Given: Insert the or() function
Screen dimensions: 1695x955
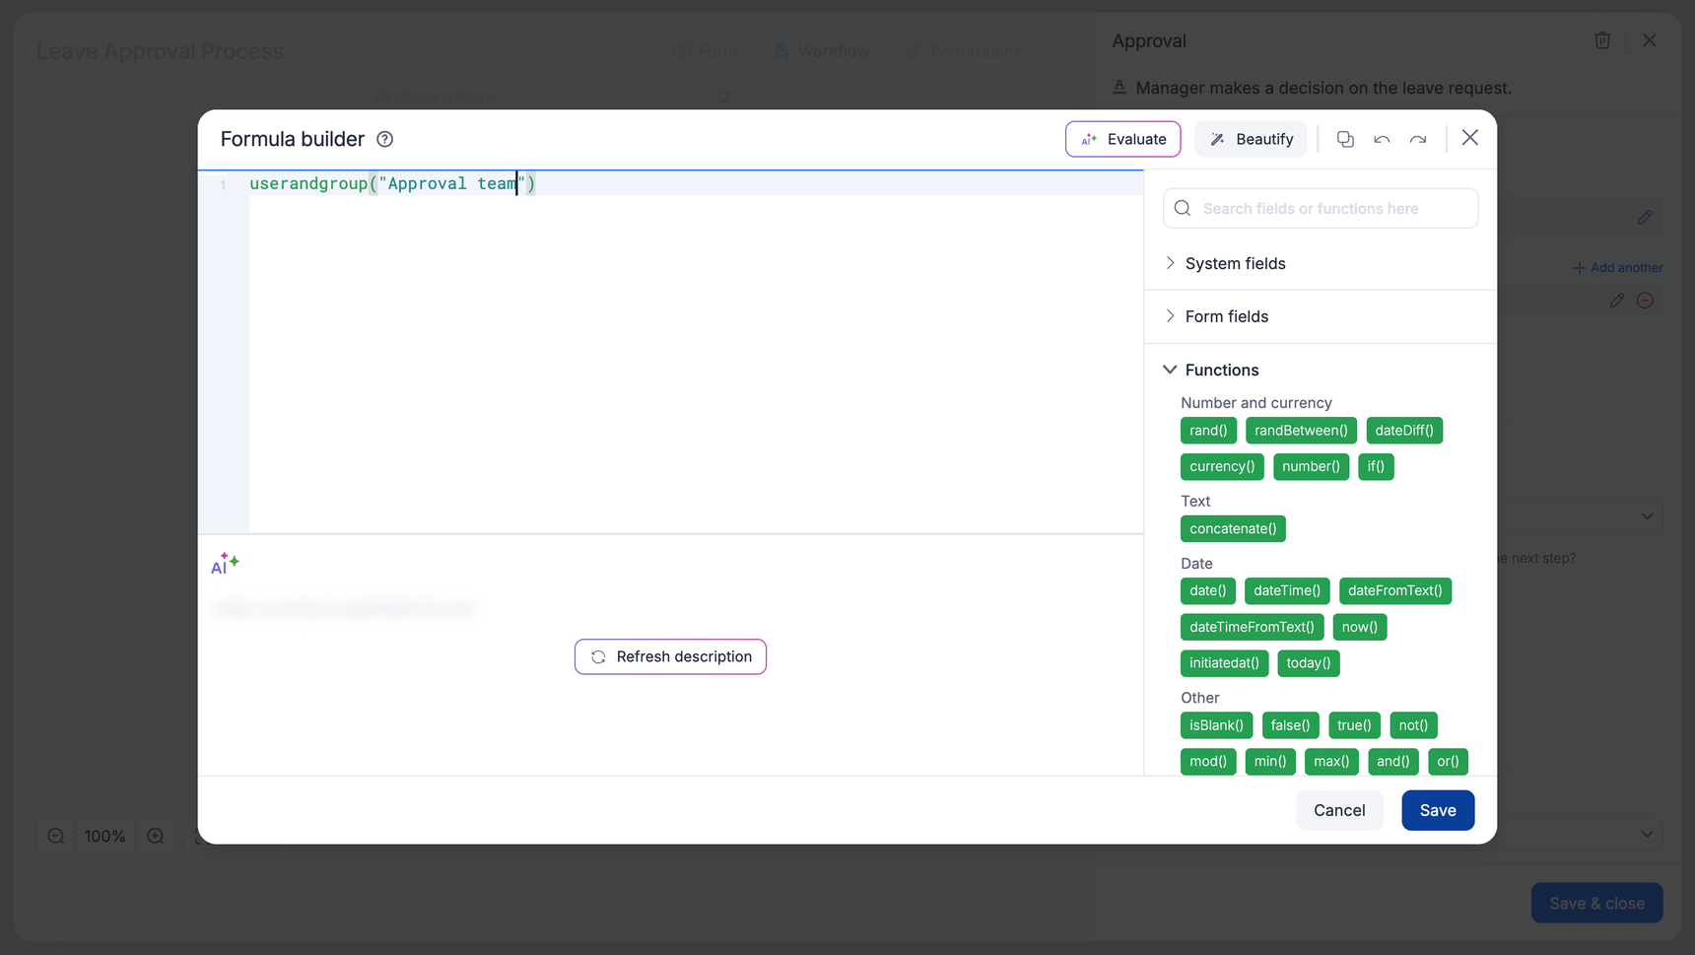Looking at the screenshot, I should pyautogui.click(x=1448, y=762).
